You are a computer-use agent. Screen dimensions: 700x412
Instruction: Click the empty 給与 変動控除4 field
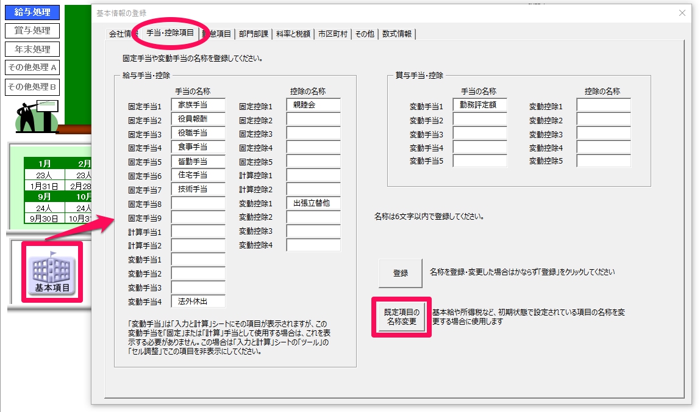point(313,245)
